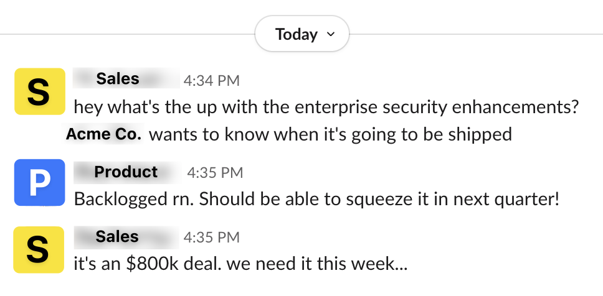Click 4:35 PM timestamp on the last Sales message
The image size is (603, 296).
[211, 238]
